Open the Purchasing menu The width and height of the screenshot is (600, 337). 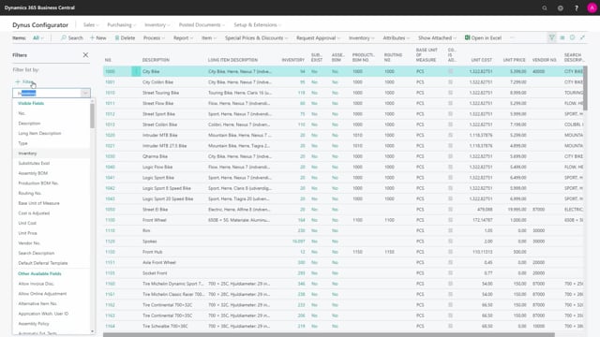(121, 25)
